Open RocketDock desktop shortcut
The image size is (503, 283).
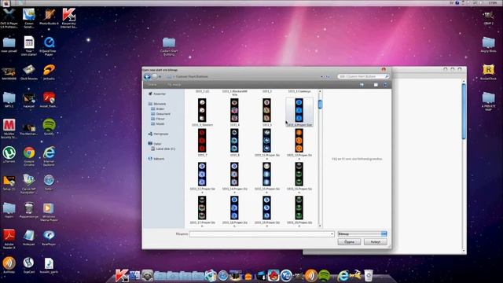pos(488,72)
